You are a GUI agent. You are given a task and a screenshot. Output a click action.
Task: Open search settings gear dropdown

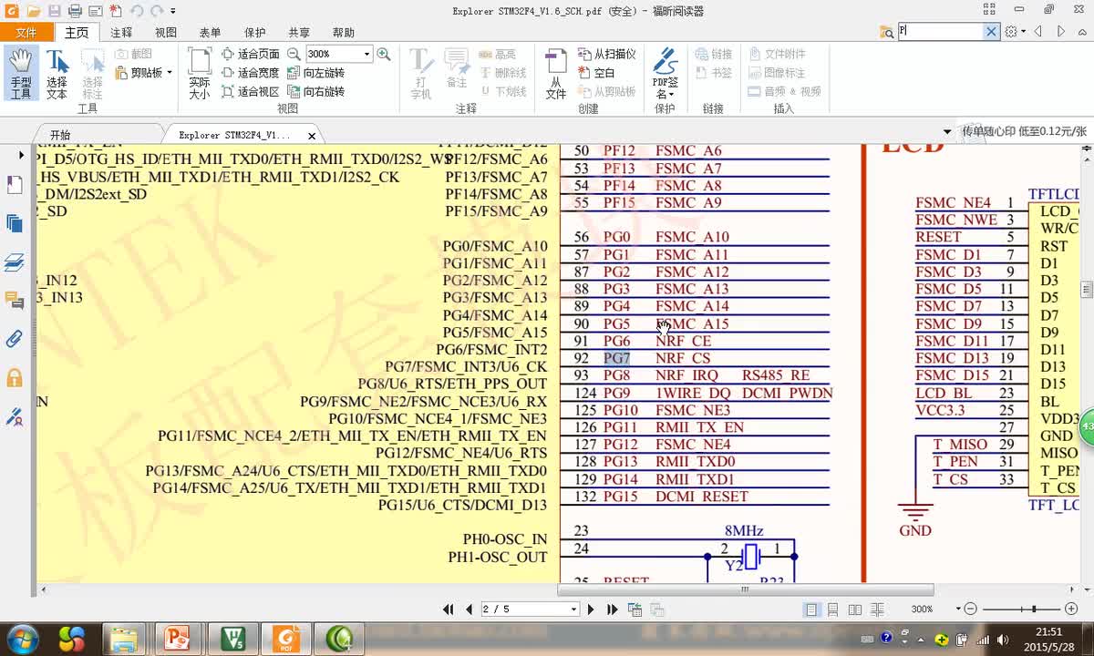point(1015,31)
